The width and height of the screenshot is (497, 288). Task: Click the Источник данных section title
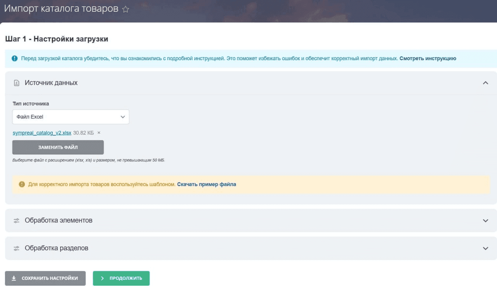(51, 83)
